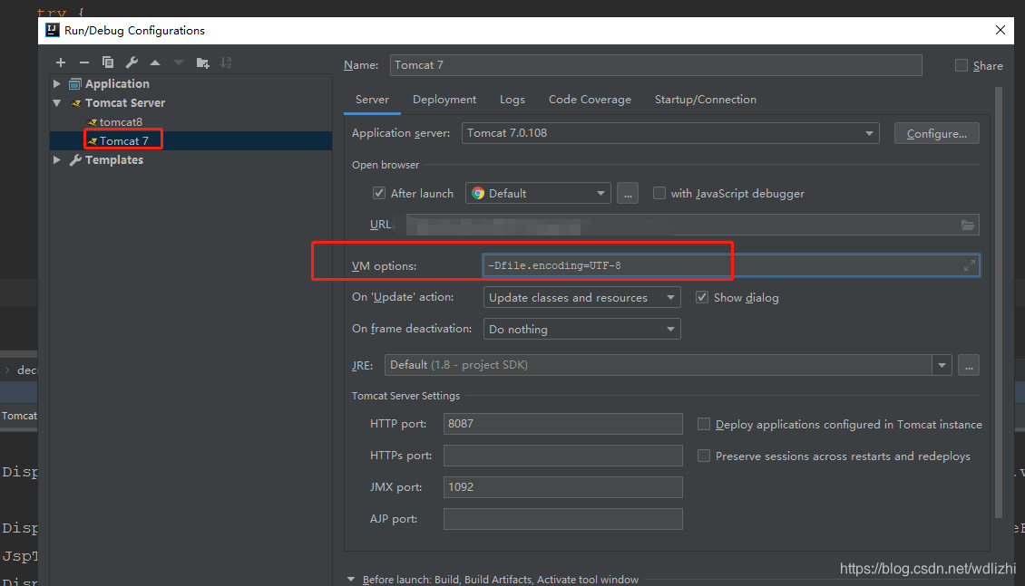Image resolution: width=1025 pixels, height=586 pixels.
Task: Uncheck the After launch checkbox
Action: tap(378, 193)
